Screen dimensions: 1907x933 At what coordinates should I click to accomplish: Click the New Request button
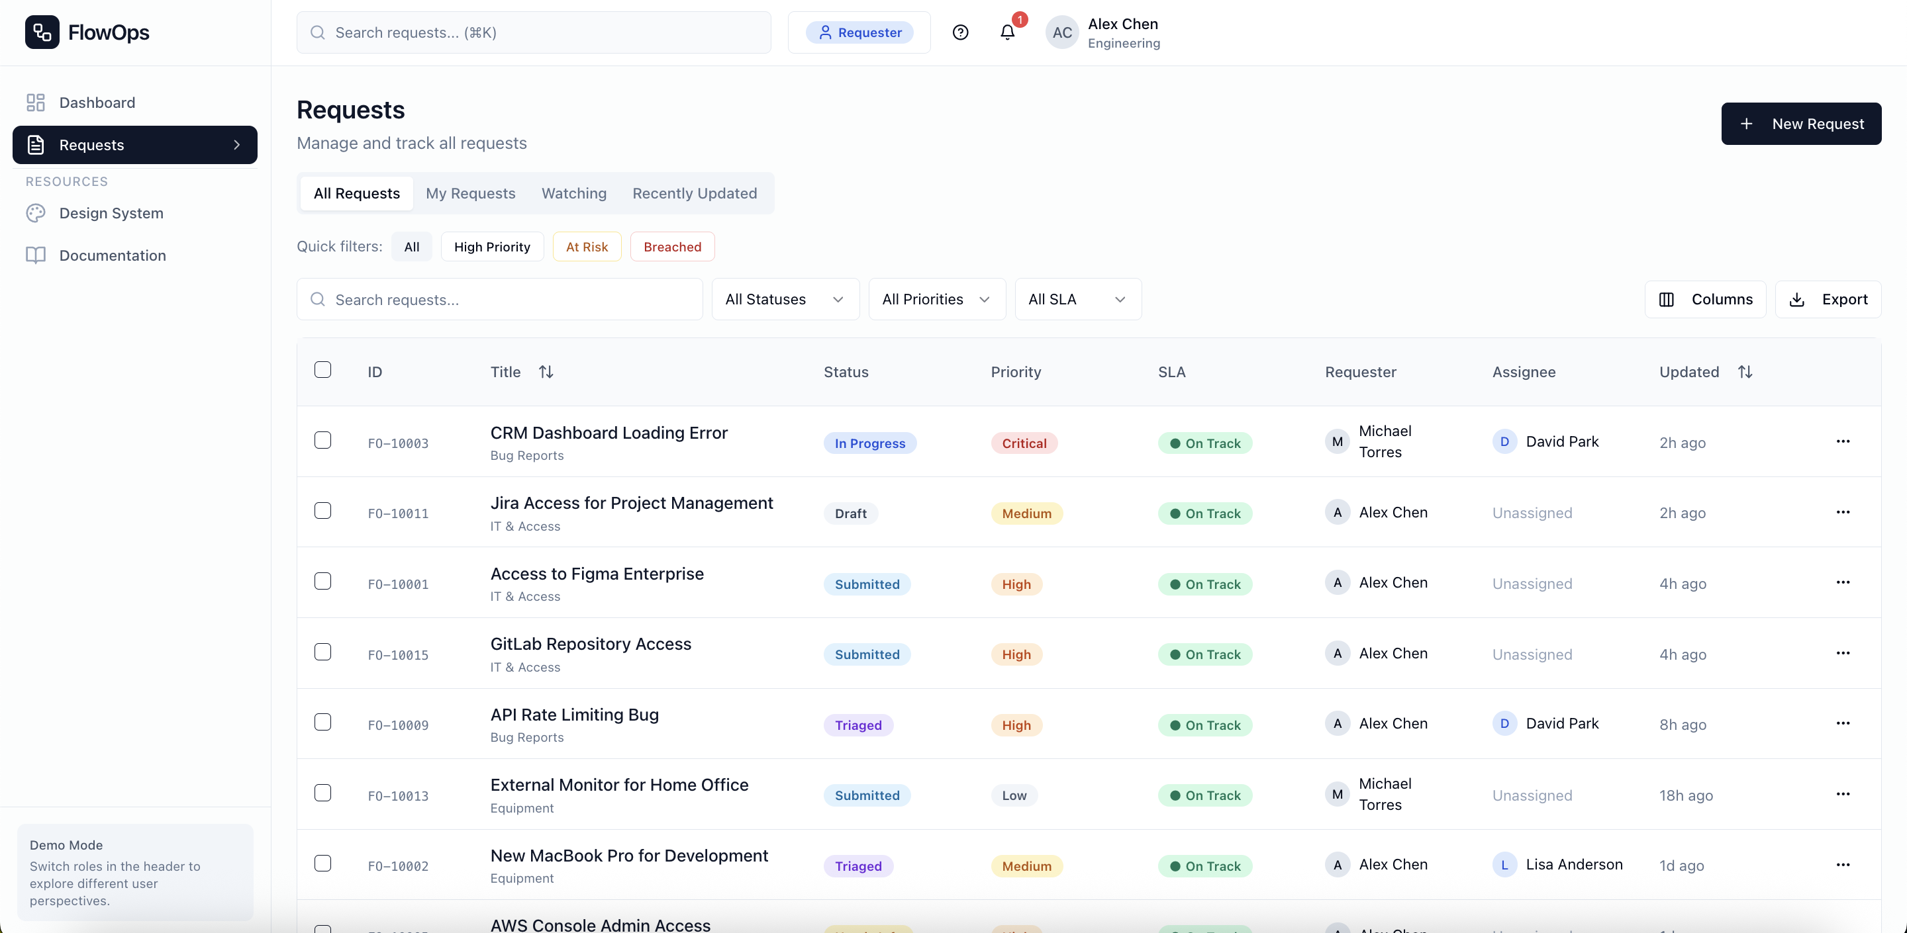pyautogui.click(x=1800, y=124)
